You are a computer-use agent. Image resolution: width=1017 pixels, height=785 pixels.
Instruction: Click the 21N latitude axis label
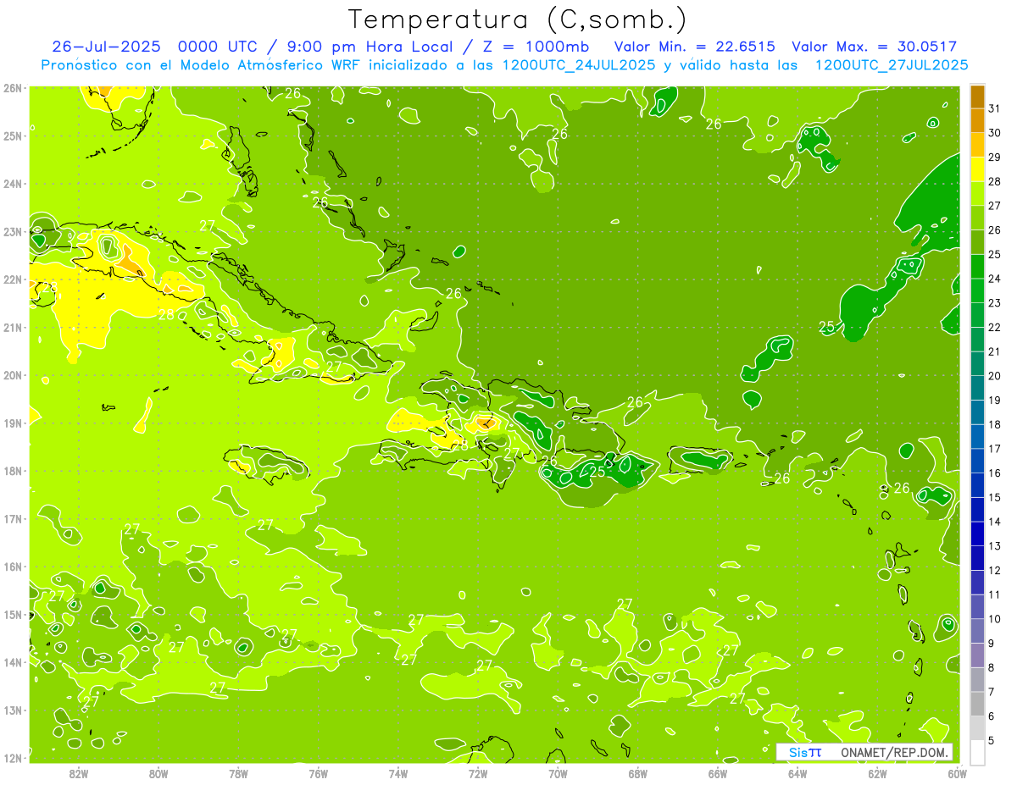[x=13, y=327]
